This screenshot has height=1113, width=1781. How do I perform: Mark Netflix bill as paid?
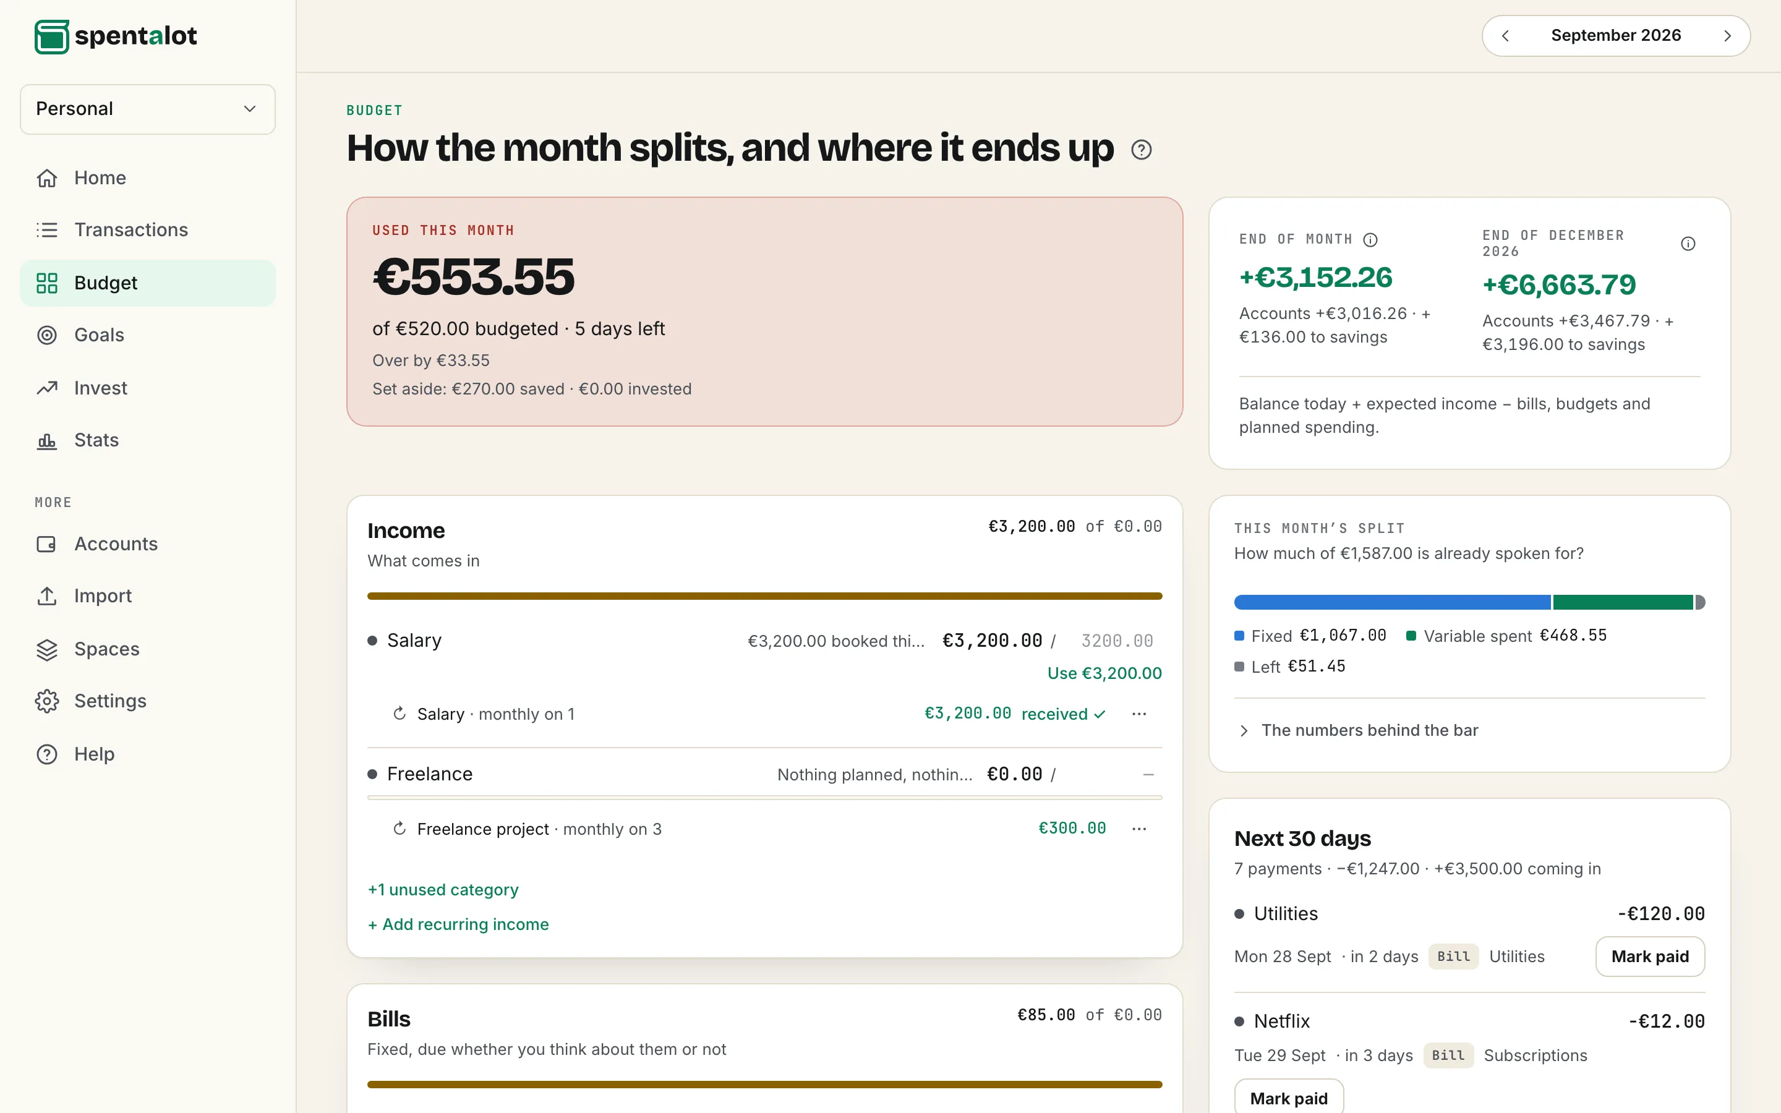coord(1289,1097)
